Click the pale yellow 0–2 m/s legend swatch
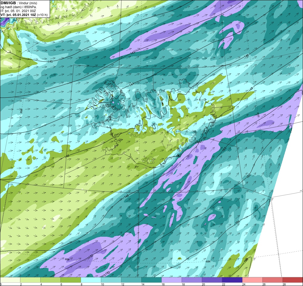303x286 pixels. [10, 280]
